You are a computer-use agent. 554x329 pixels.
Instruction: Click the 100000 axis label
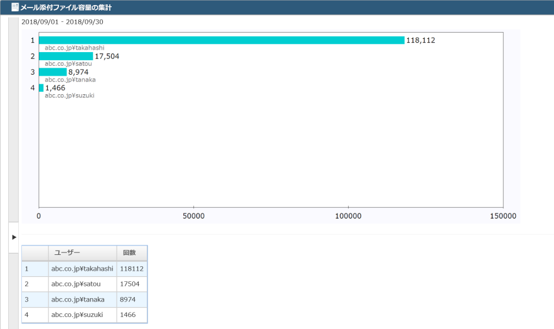pos(348,216)
